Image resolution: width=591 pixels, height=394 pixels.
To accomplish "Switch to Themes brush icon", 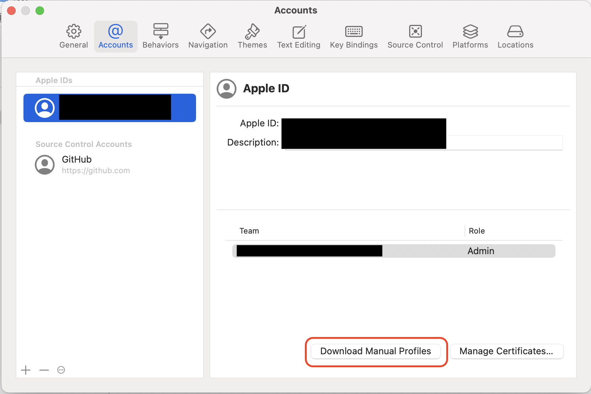I will pyautogui.click(x=252, y=32).
